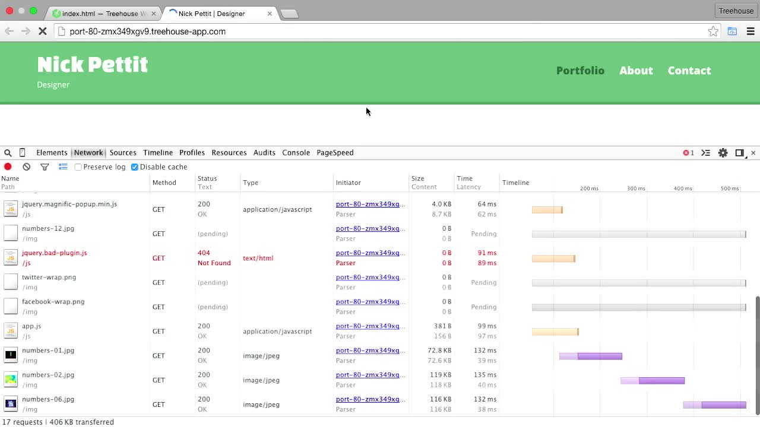Screen dimensions: 760x427
Task: Open the Chrome hamburger menu
Action: (750, 31)
